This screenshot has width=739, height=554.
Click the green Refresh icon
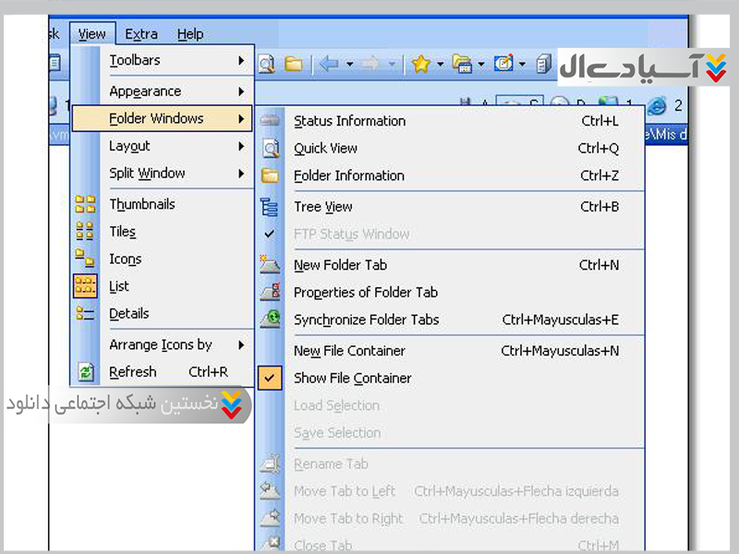tap(85, 372)
